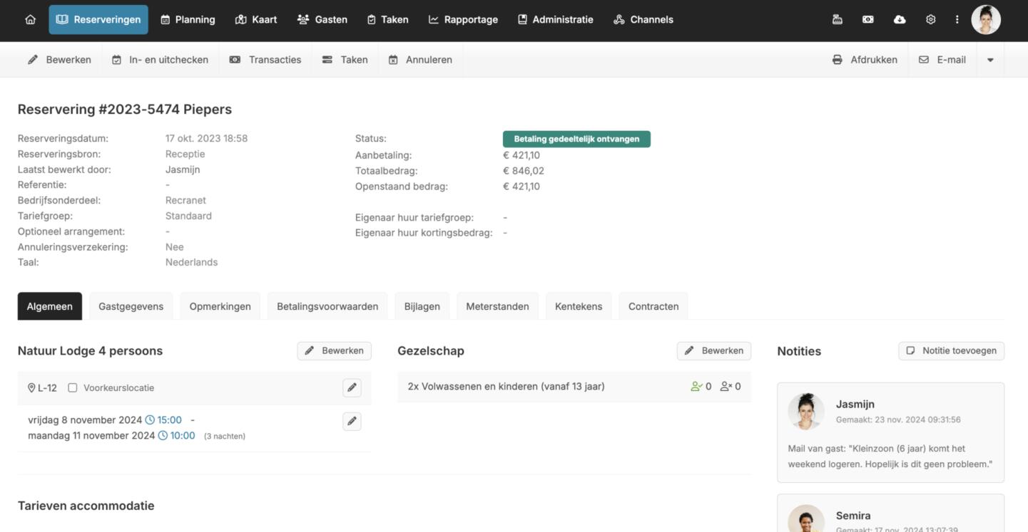Open the three-dot more options menu

coord(957,20)
